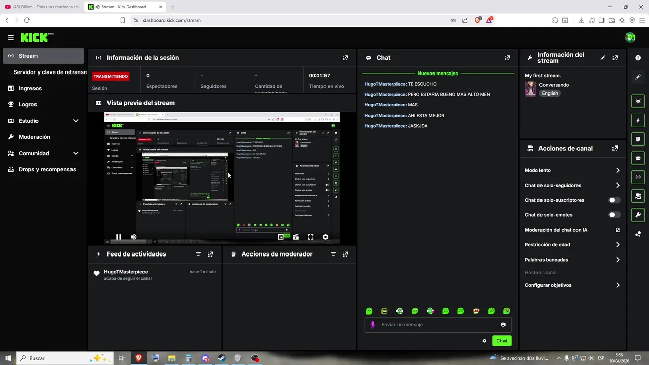Viewport: 649px width, 365px height.
Task: Mute the stream preview volume
Action: pyautogui.click(x=133, y=237)
